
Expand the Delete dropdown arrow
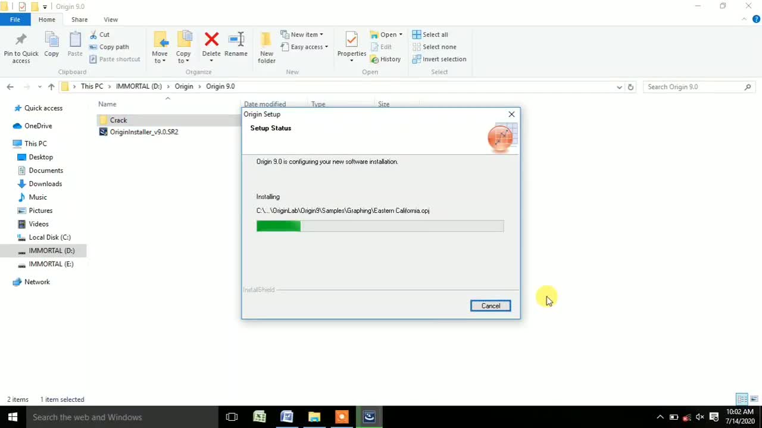tap(211, 61)
